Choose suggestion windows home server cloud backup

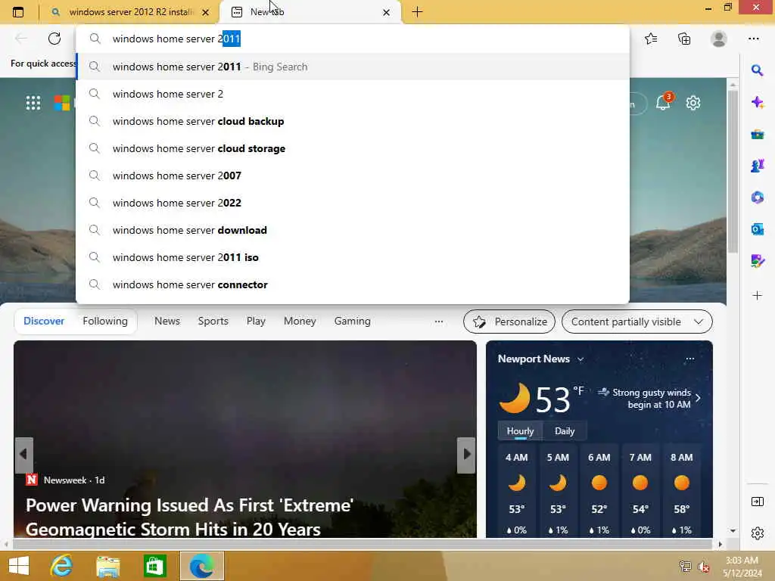point(353,121)
